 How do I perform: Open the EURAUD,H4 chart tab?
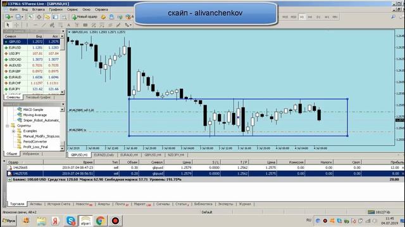(x=129, y=155)
